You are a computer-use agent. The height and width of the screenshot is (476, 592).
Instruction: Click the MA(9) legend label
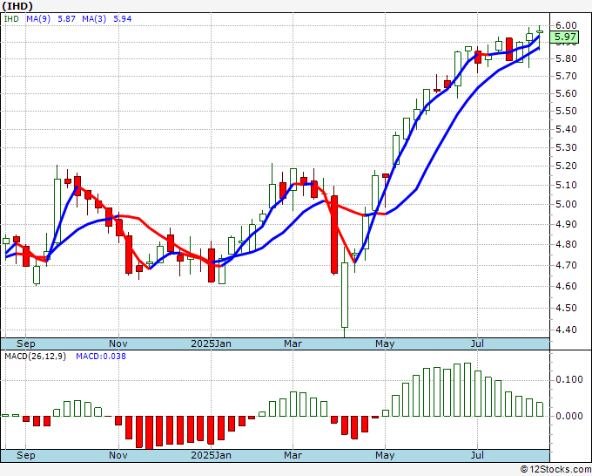click(x=38, y=19)
